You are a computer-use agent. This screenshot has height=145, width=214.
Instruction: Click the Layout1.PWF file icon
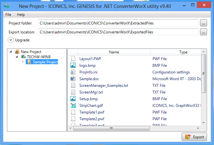click(x=73, y=59)
